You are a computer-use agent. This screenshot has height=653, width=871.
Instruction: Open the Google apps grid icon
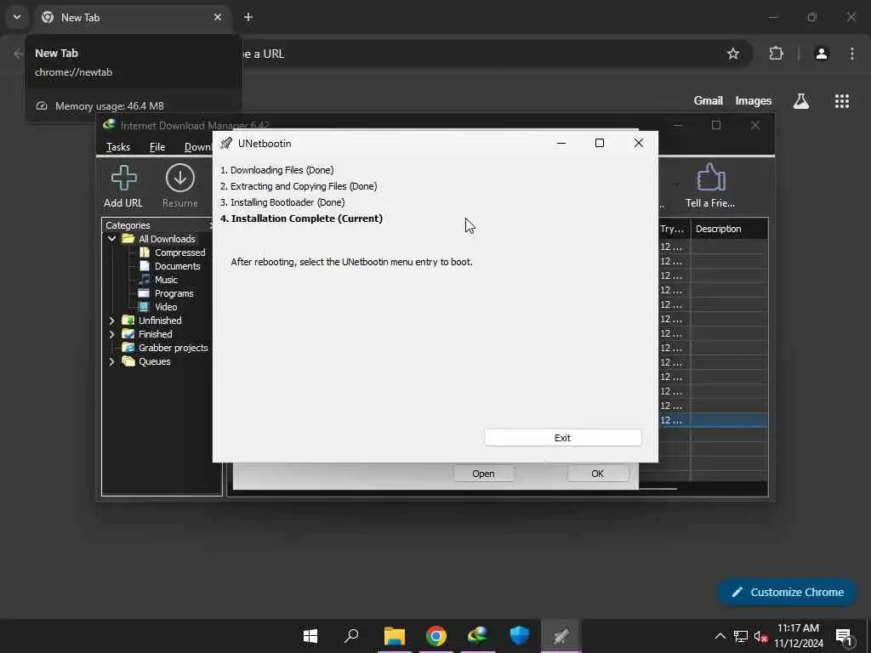[842, 101]
